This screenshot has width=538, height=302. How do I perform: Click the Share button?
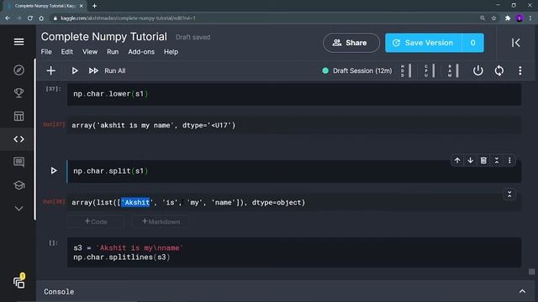point(351,43)
